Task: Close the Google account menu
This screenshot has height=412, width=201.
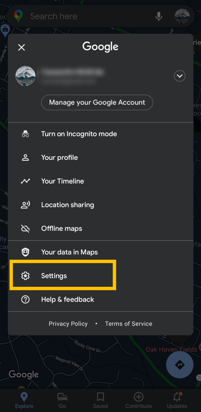Action: (22, 47)
